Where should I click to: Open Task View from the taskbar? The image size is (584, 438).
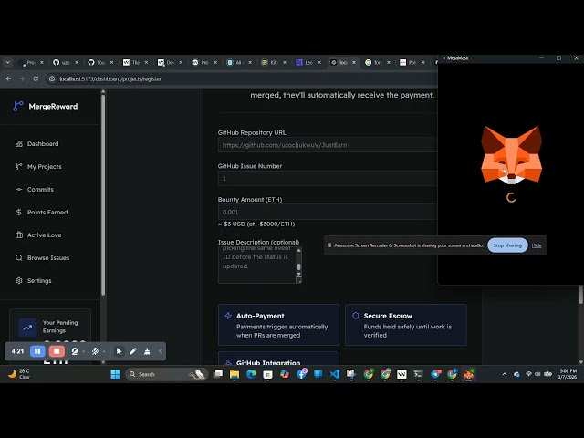tap(218, 374)
